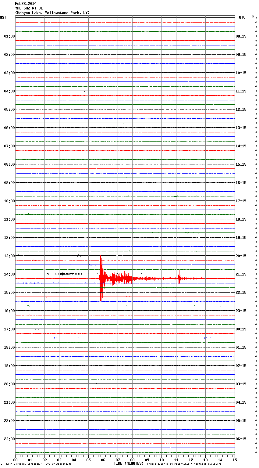Click the traces clipped footnote text
The image size is (259, 468).
pyautogui.click(x=184, y=464)
